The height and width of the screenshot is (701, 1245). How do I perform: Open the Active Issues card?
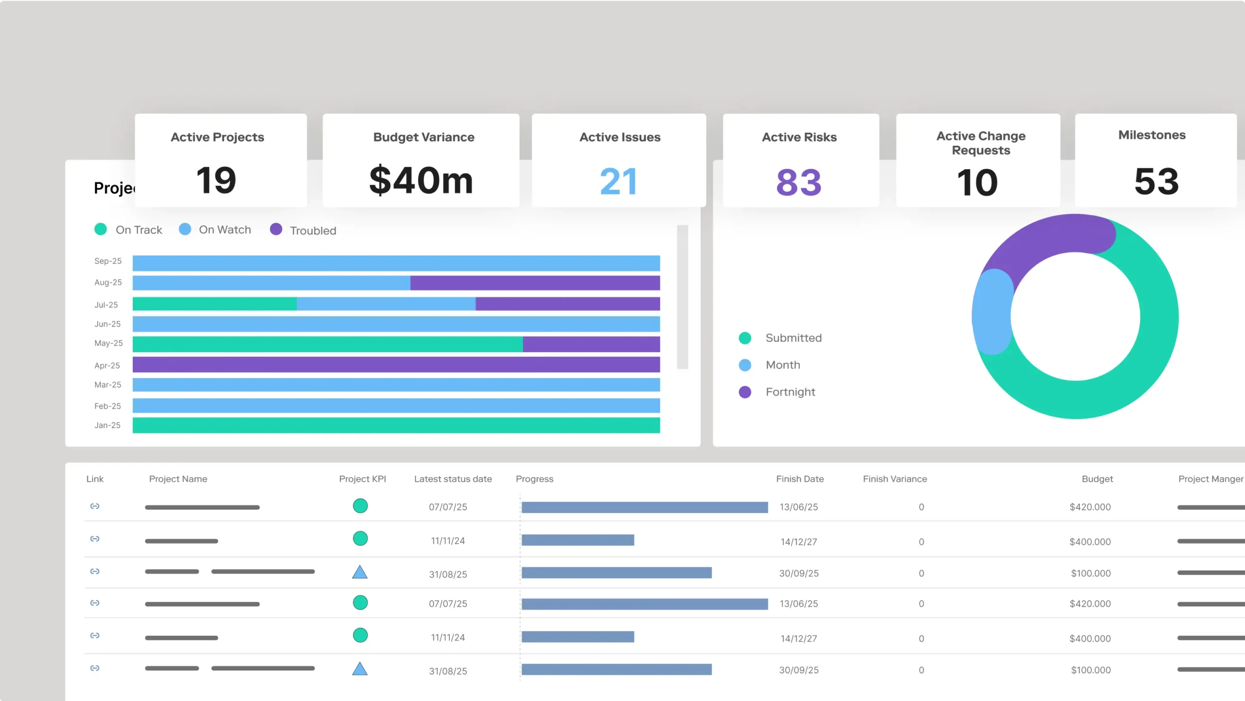click(x=619, y=161)
